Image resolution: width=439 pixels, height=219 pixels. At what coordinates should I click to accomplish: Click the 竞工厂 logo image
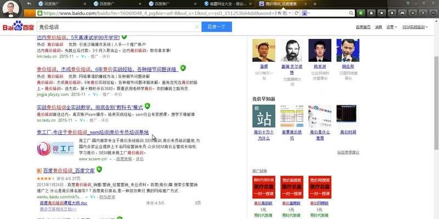pos(55,148)
